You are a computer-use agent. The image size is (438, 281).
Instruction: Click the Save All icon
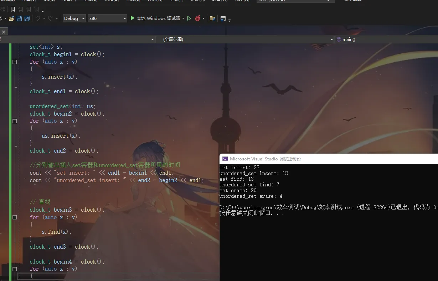click(x=27, y=18)
